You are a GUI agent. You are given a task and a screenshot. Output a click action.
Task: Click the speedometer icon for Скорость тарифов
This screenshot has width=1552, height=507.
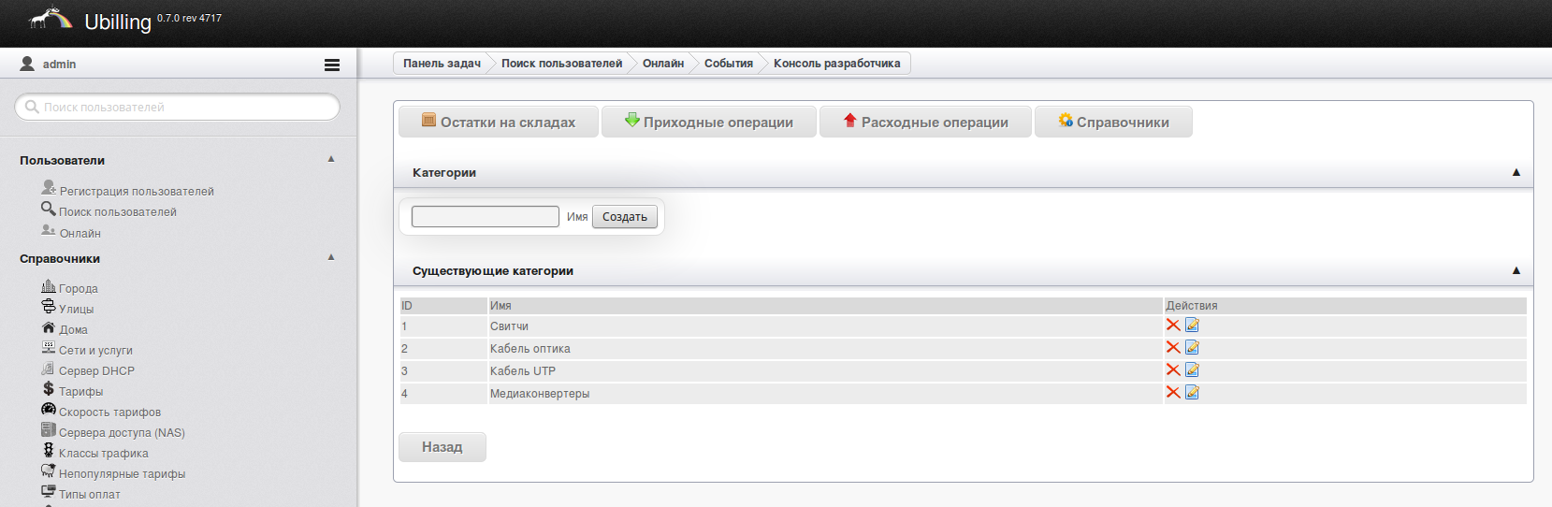[49, 410]
